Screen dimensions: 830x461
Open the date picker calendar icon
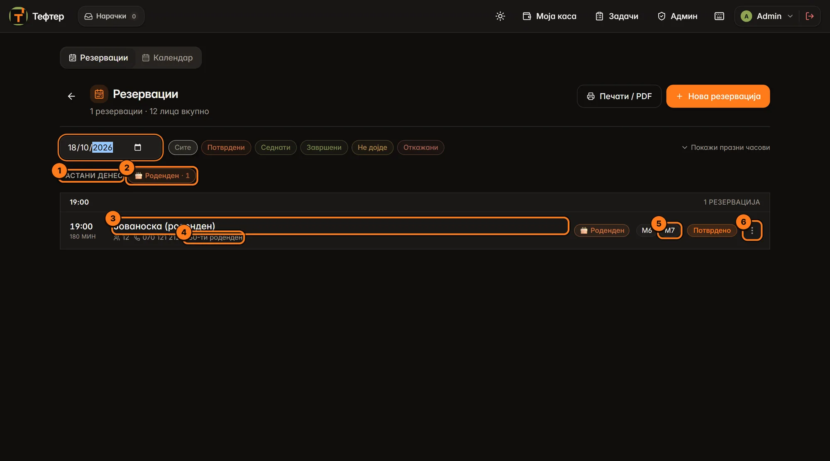(138, 147)
